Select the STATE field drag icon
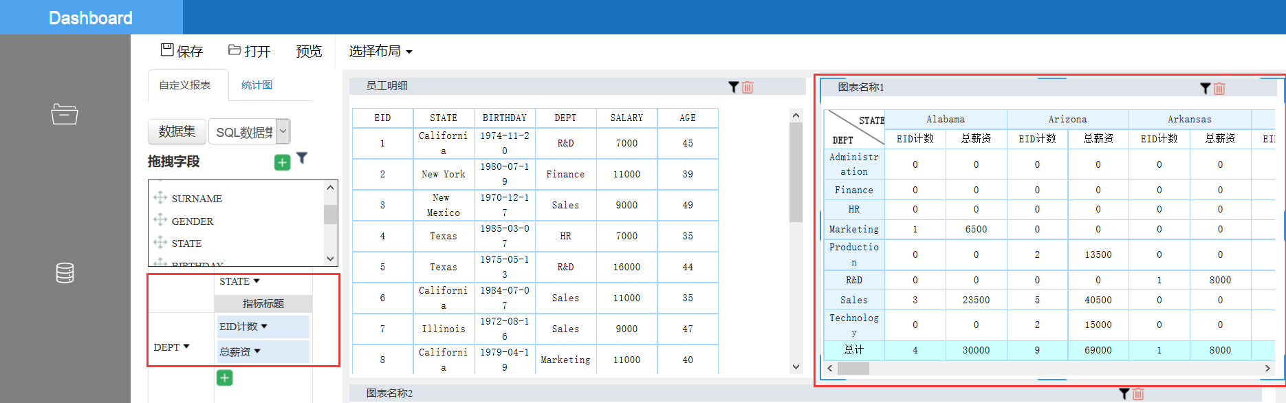Image resolution: width=1286 pixels, height=403 pixels. pyautogui.click(x=160, y=242)
